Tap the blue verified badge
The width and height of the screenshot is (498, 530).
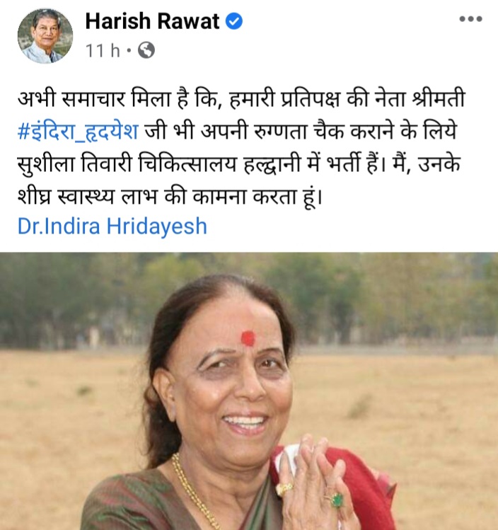pos(234,21)
